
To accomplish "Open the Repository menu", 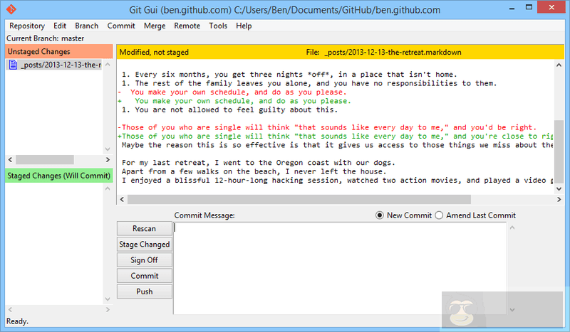I will [x=26, y=26].
